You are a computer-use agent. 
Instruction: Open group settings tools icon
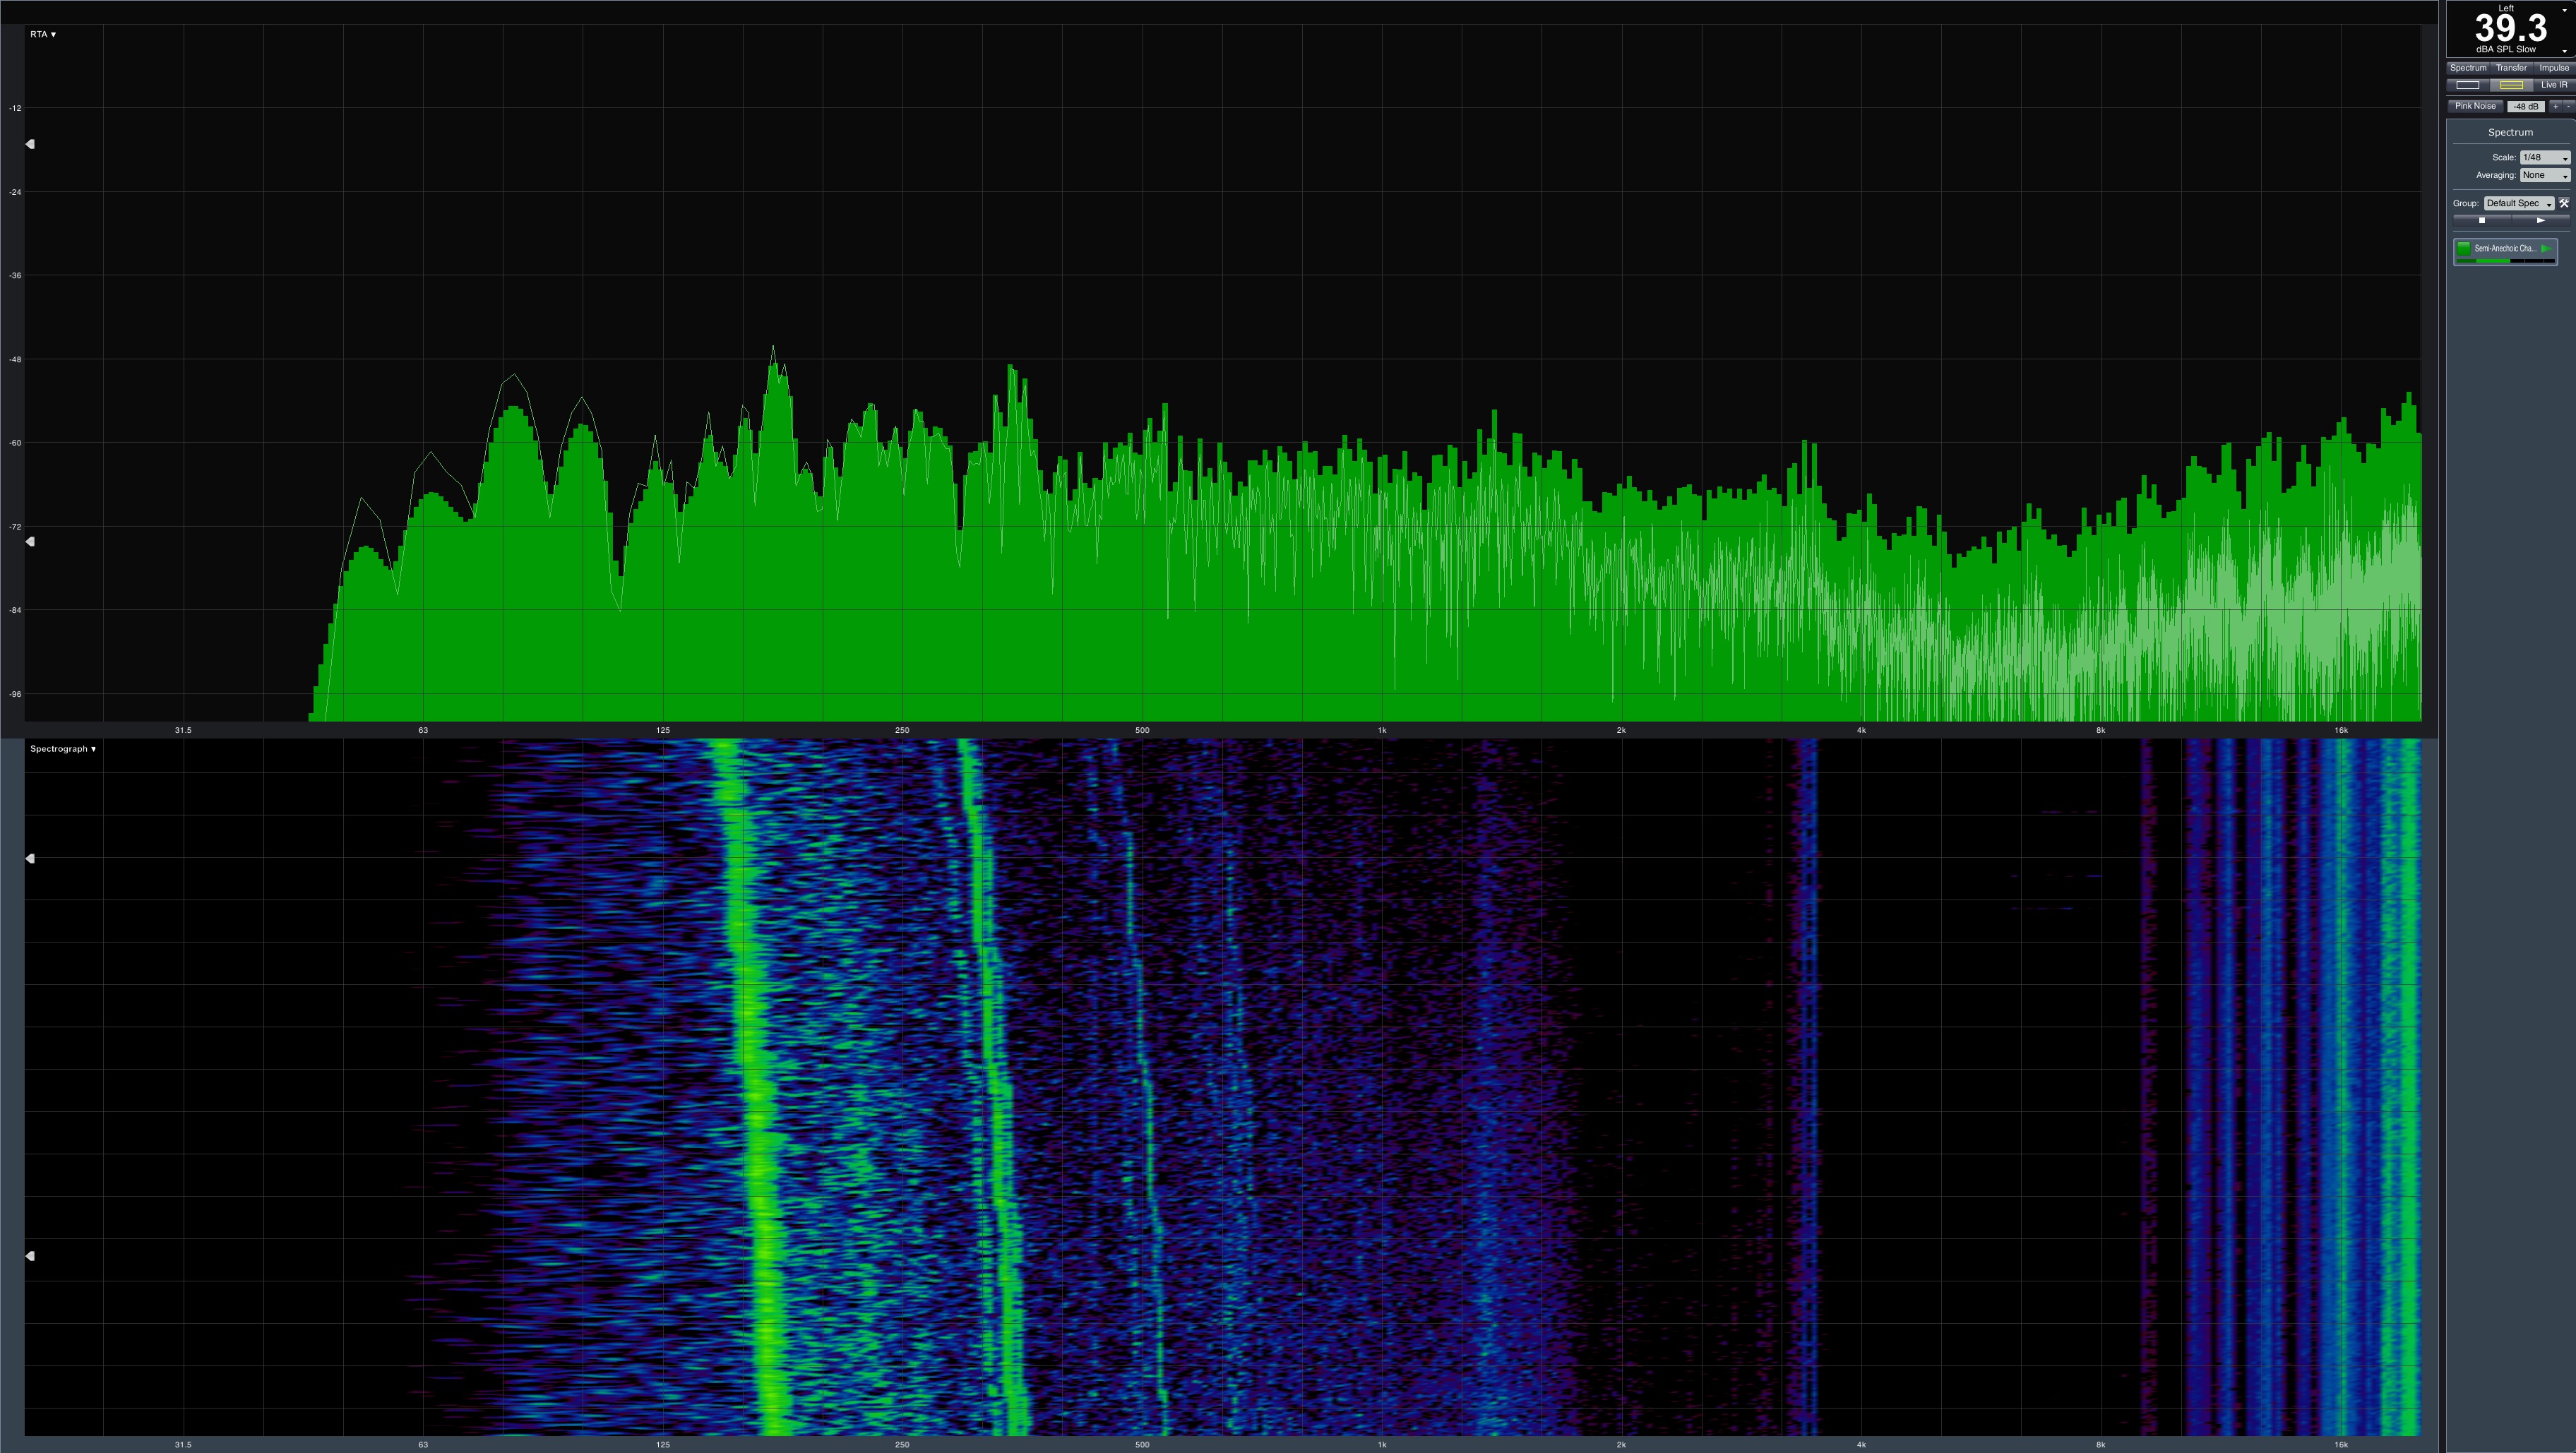(x=2563, y=203)
